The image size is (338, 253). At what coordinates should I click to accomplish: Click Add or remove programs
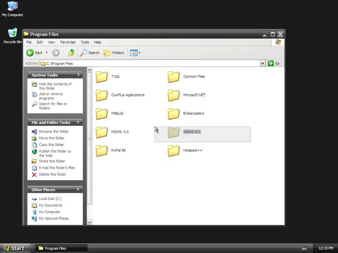tap(51, 96)
